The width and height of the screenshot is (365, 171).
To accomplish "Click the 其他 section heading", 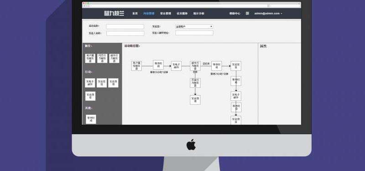I will 89,108.
